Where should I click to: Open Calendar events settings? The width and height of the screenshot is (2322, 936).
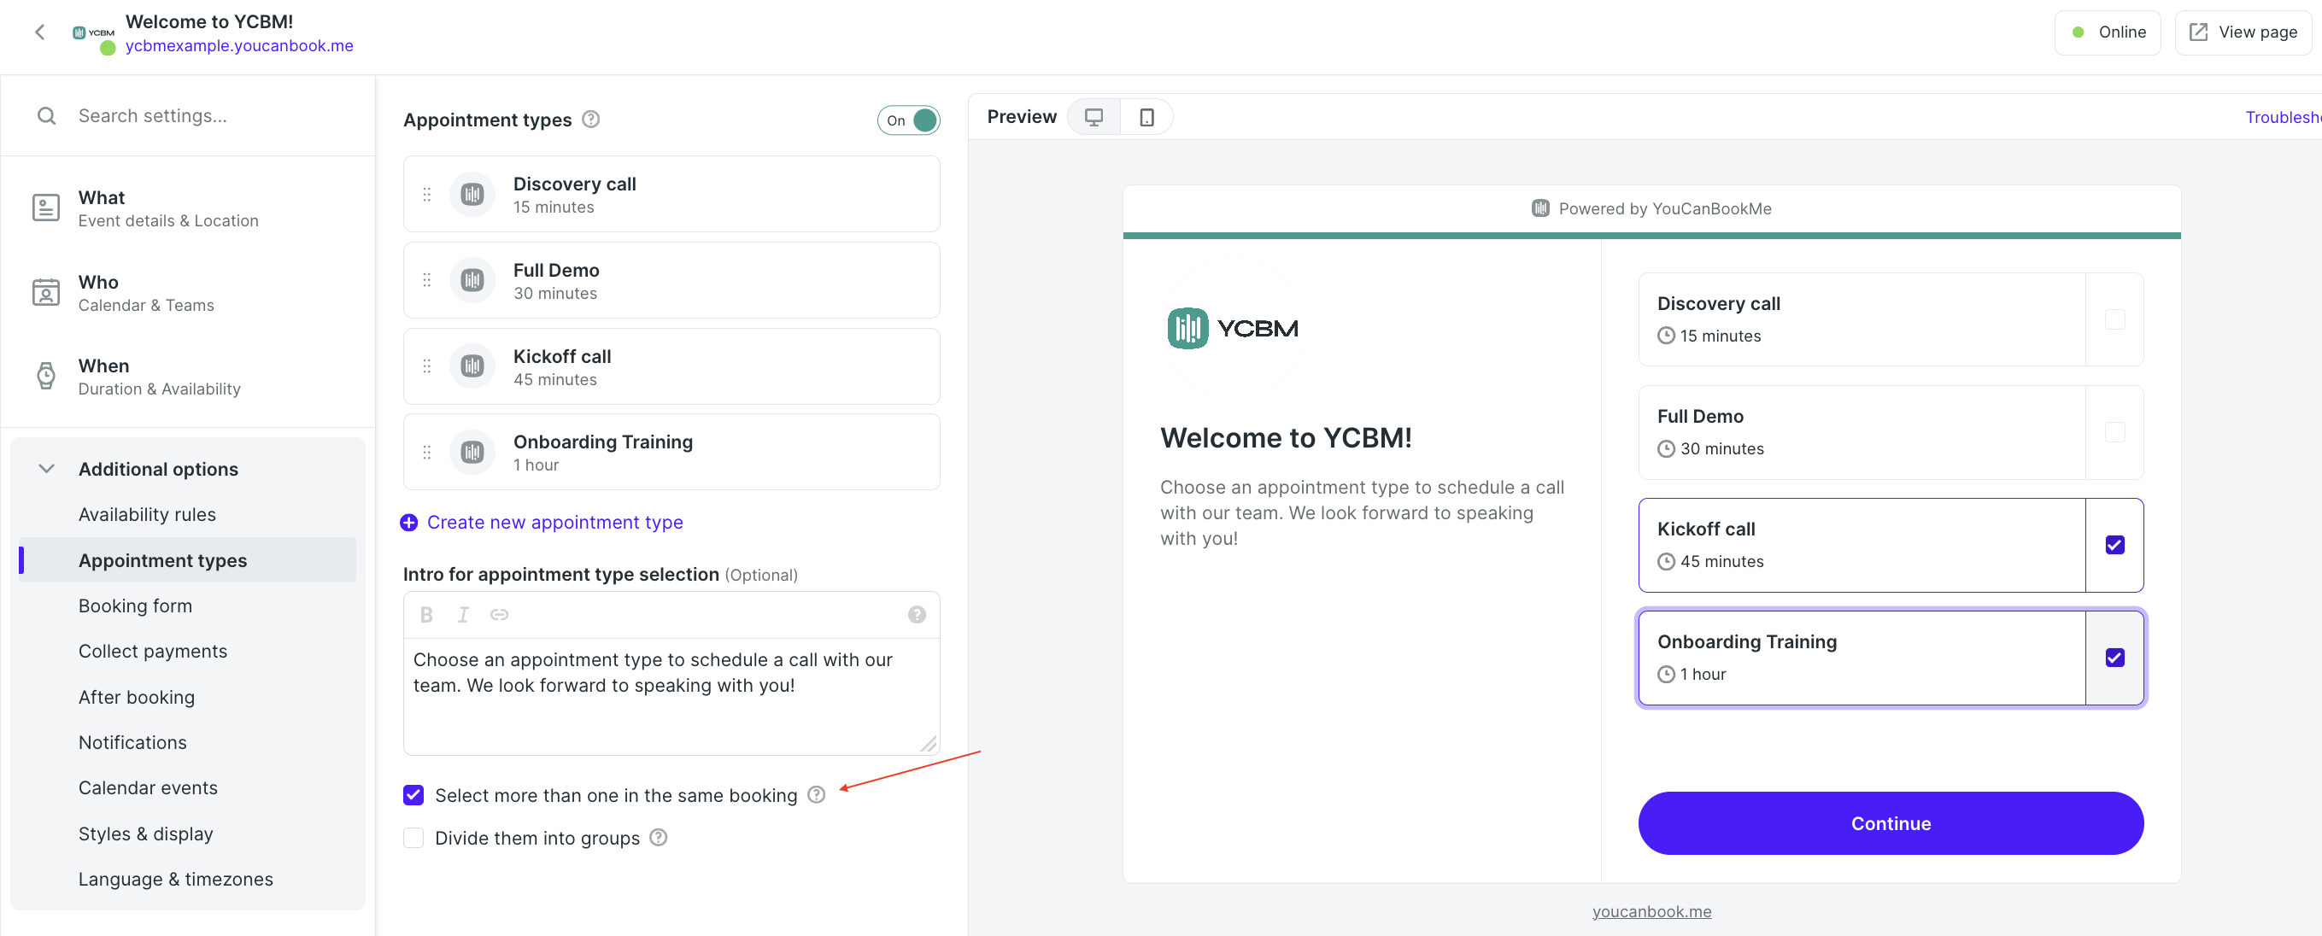pos(148,788)
